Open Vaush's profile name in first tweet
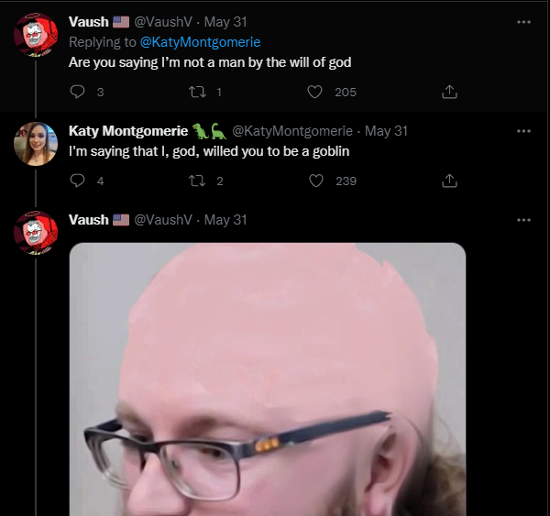This screenshot has width=550, height=516. (x=89, y=22)
